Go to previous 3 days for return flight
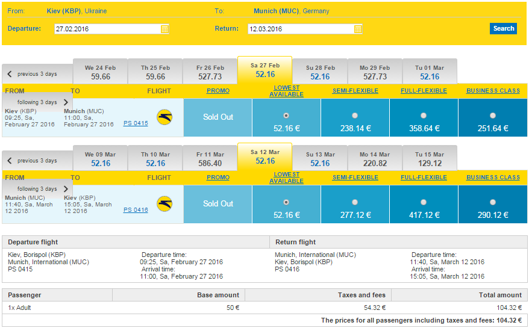 pyautogui.click(x=33, y=161)
